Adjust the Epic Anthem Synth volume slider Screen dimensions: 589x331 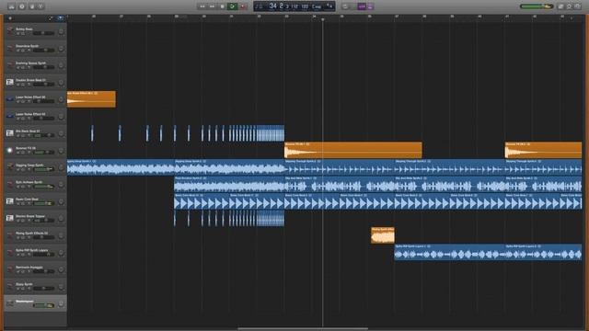pyautogui.click(x=43, y=187)
